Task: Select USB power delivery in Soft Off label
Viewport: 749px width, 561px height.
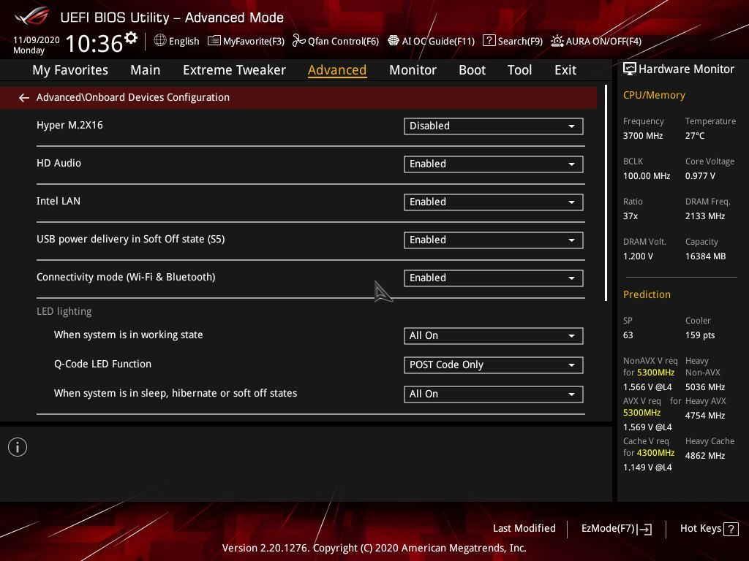Action: tap(130, 239)
